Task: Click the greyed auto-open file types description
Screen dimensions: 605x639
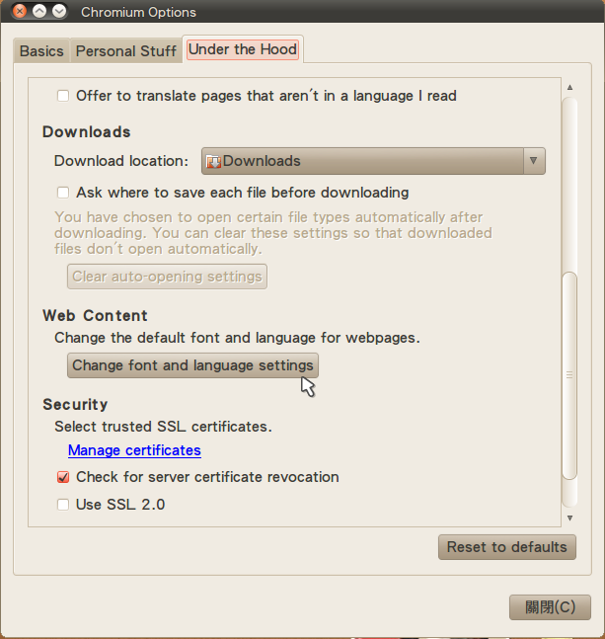Action: pyautogui.click(x=273, y=233)
